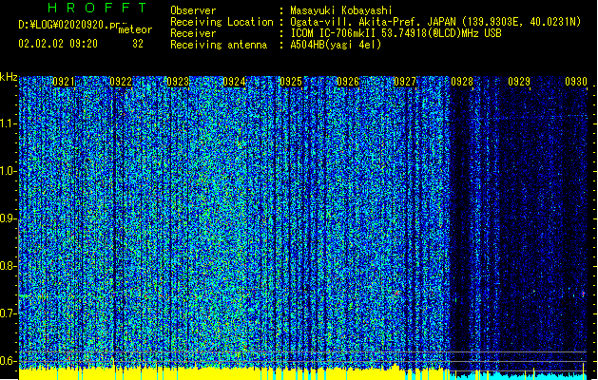The height and width of the screenshot is (380, 598).
Task: Click the 0921 time marker
Action: click(x=64, y=82)
